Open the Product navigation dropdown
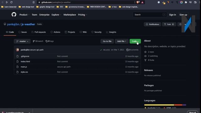 coord(24,15)
